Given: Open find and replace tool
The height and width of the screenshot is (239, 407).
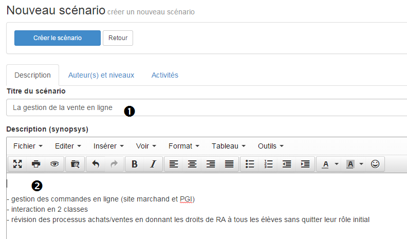Looking at the screenshot, I should [75, 164].
